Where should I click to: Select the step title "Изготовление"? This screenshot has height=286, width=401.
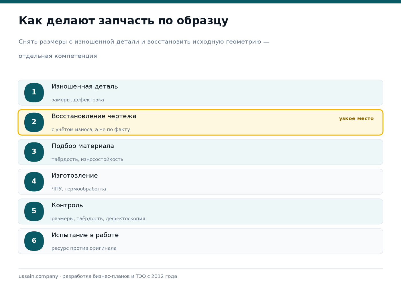tap(75, 176)
